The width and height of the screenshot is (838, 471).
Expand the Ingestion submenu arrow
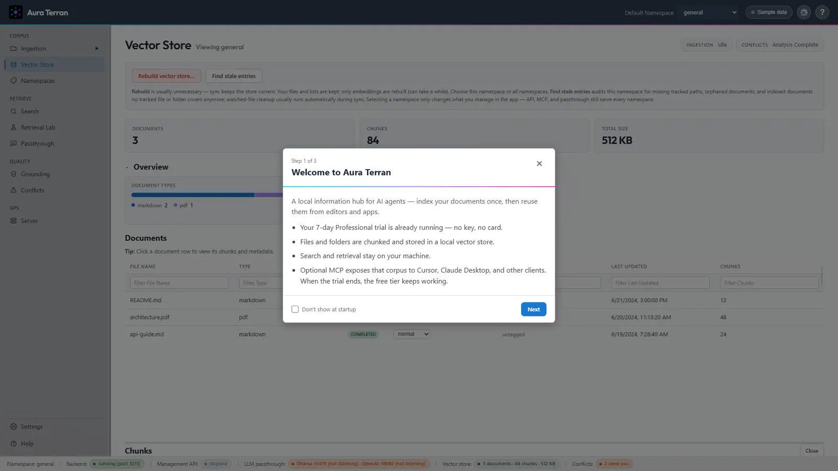click(x=97, y=49)
